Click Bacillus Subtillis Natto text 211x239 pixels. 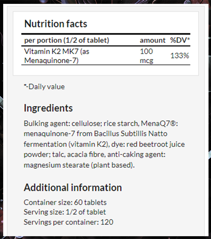(130, 134)
